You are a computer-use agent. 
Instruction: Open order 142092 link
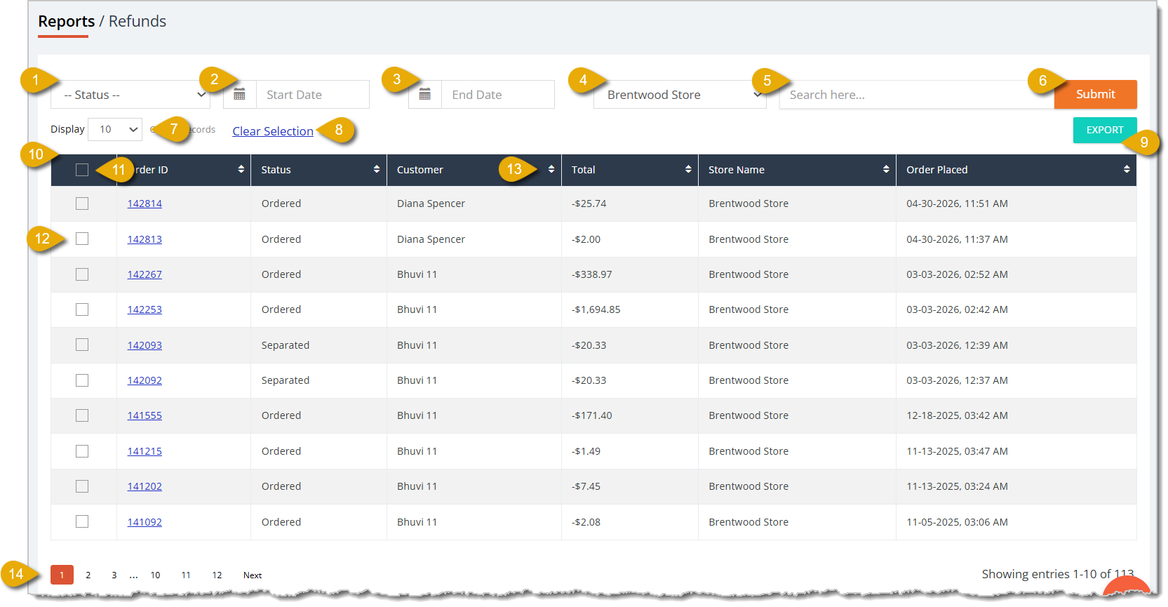tap(145, 380)
